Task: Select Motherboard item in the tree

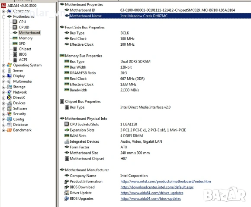Action: coord(29,32)
